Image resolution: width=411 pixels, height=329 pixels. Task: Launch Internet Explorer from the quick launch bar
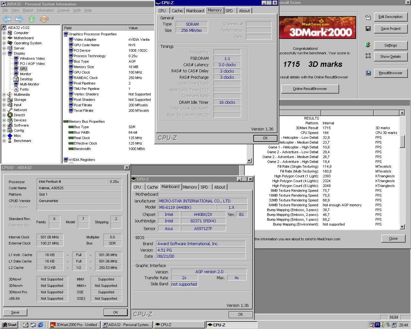(41, 325)
